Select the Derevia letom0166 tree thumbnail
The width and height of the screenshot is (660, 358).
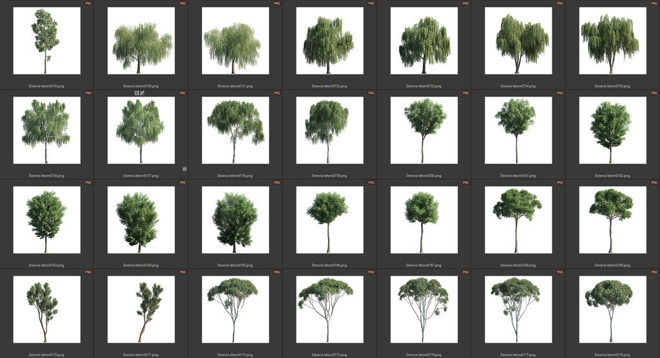(x=329, y=220)
